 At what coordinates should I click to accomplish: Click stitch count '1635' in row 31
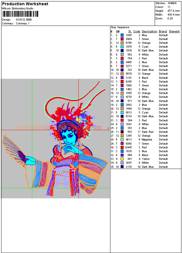(129, 151)
